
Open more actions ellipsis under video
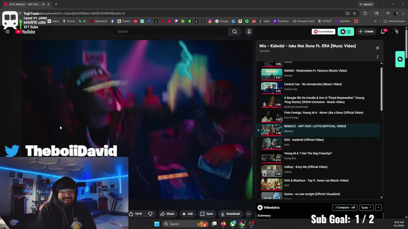tap(249, 214)
